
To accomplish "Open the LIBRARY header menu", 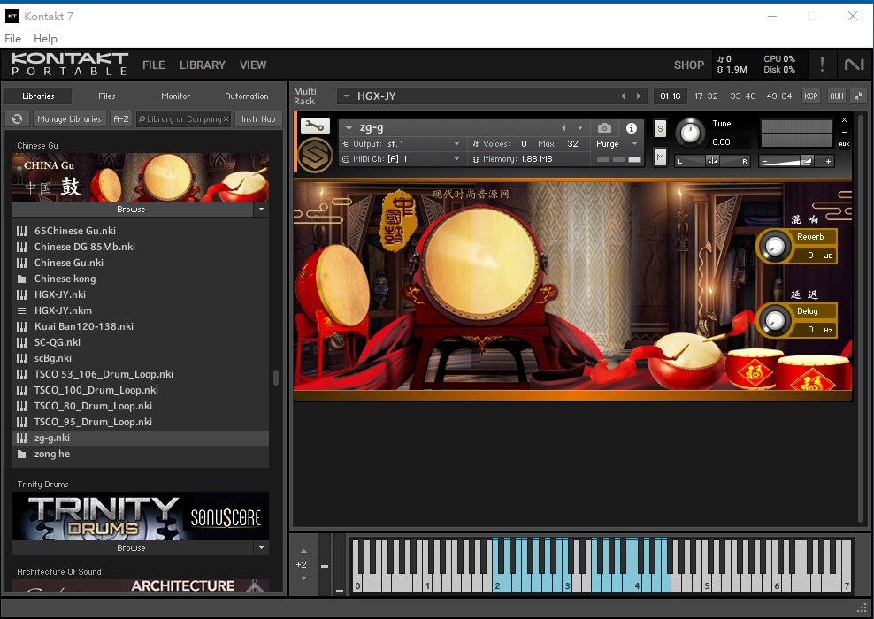I will (203, 65).
